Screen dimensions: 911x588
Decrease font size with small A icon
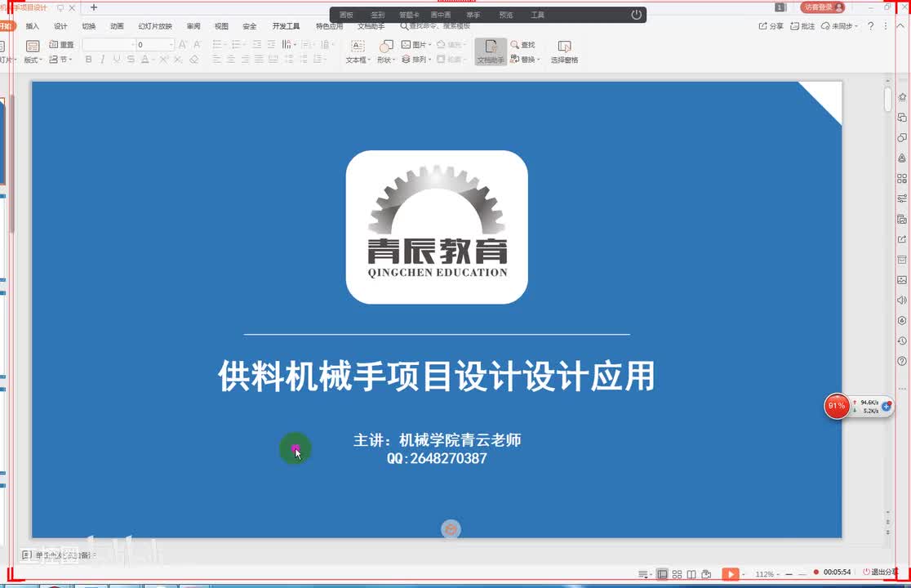pyautogui.click(x=197, y=45)
